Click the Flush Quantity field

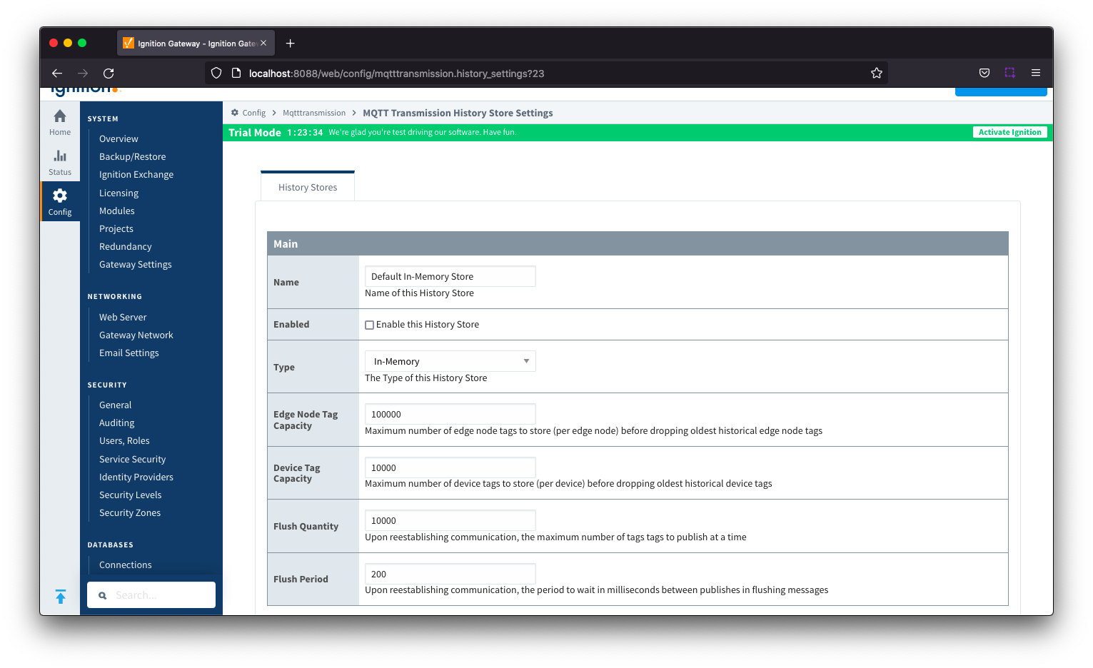[x=450, y=520]
